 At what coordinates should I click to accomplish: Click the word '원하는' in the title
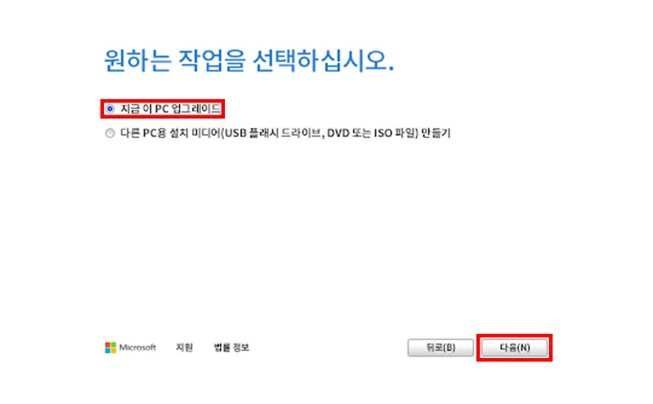[137, 60]
